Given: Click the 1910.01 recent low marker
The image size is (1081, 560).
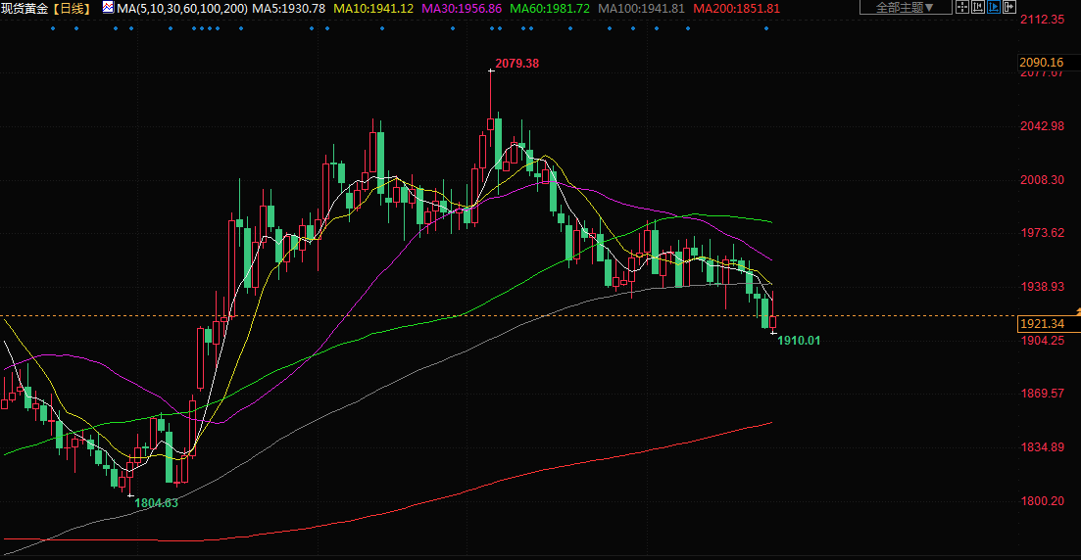Looking at the screenshot, I should coord(799,340).
